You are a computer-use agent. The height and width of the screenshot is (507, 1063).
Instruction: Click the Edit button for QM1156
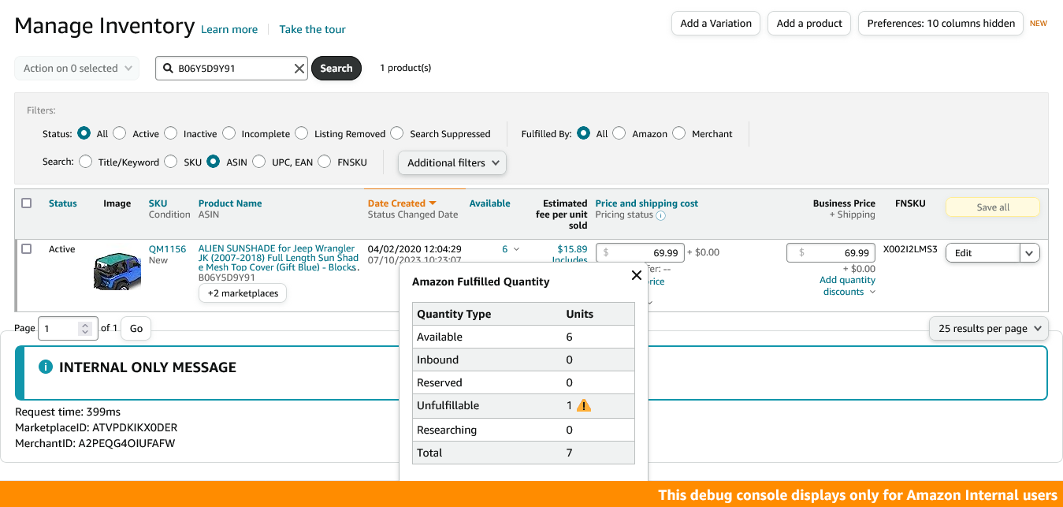(x=983, y=253)
